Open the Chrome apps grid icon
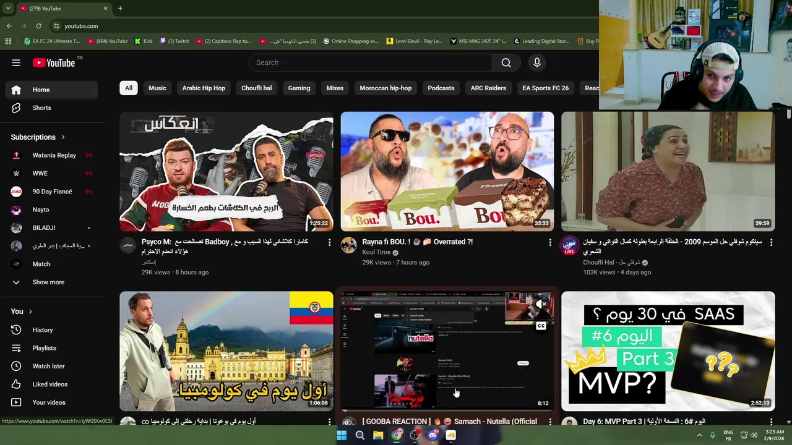This screenshot has height=445, width=792. [8, 41]
